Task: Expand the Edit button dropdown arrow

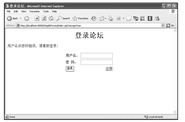Action: [123, 18]
